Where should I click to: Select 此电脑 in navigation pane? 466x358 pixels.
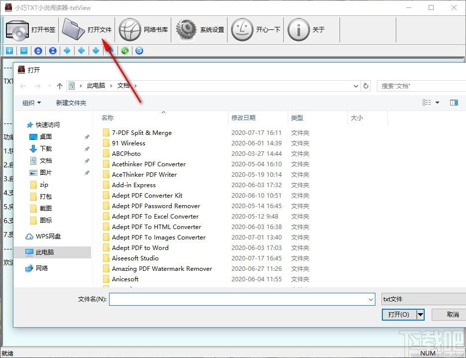pos(45,252)
